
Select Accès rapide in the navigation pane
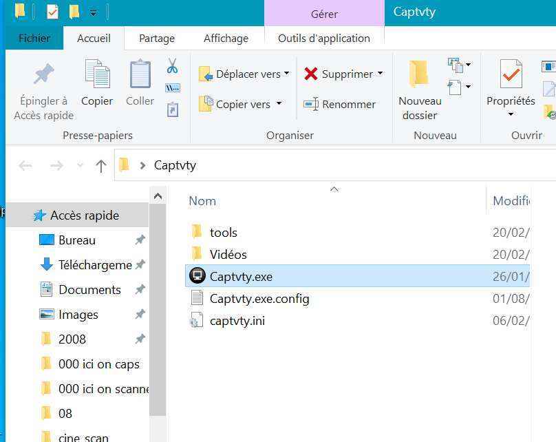tap(77, 215)
